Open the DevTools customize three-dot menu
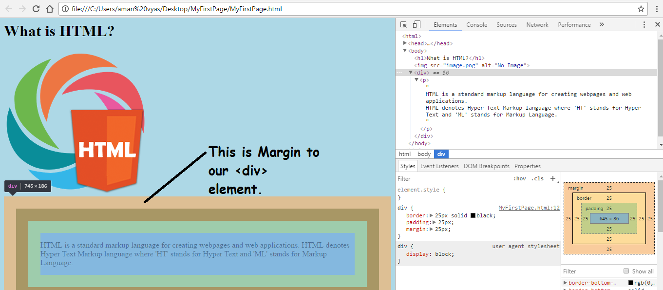 point(644,24)
